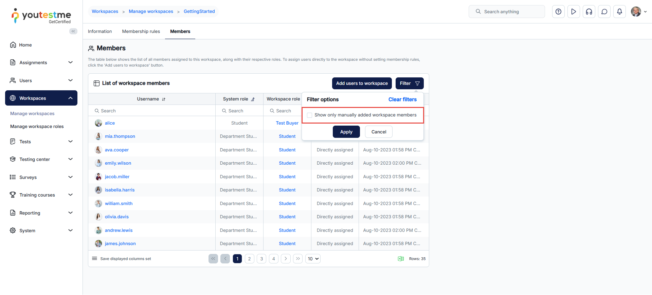This screenshot has width=652, height=295.
Task: Switch to the Information tab
Action: 100,31
